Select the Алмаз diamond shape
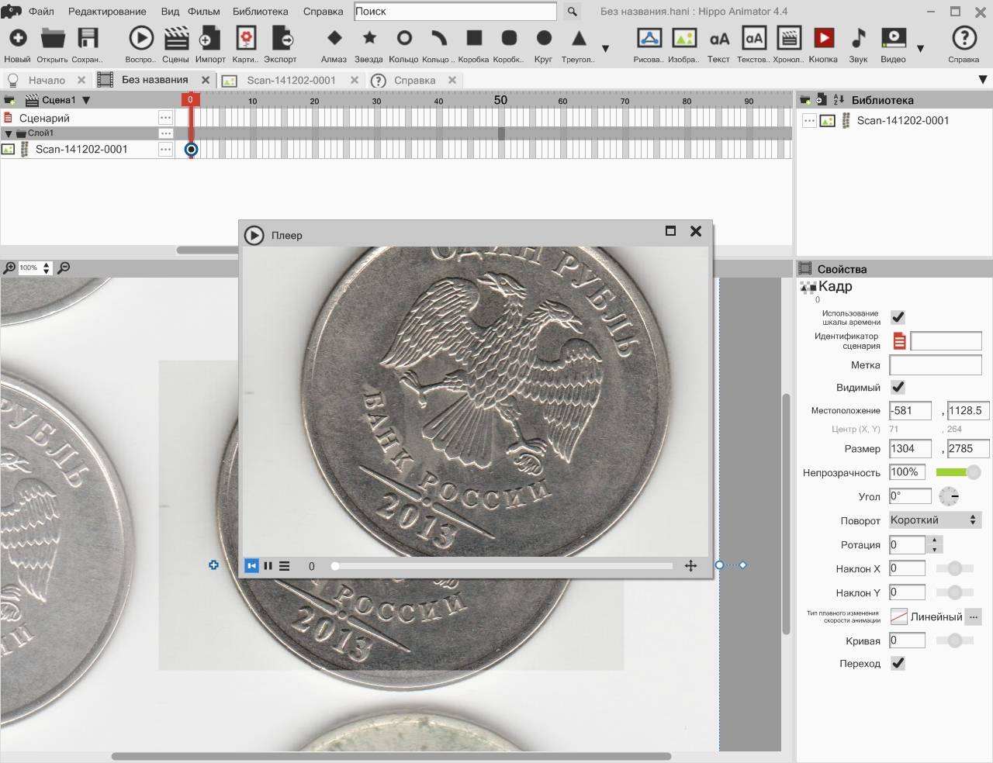Screen dimensions: 993x763 (334, 38)
